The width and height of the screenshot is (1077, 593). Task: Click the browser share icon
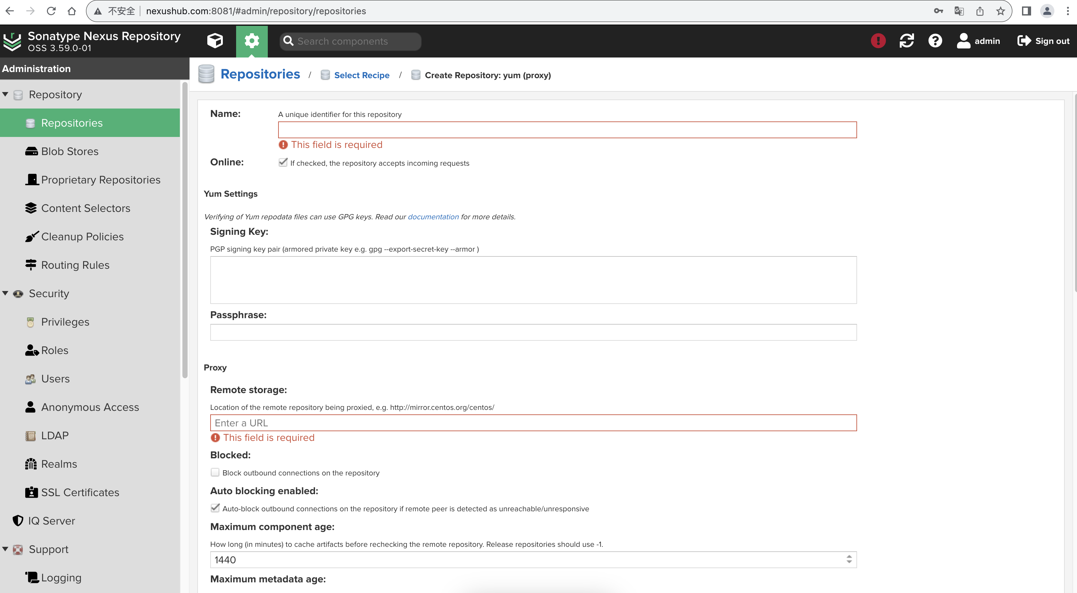[980, 11]
